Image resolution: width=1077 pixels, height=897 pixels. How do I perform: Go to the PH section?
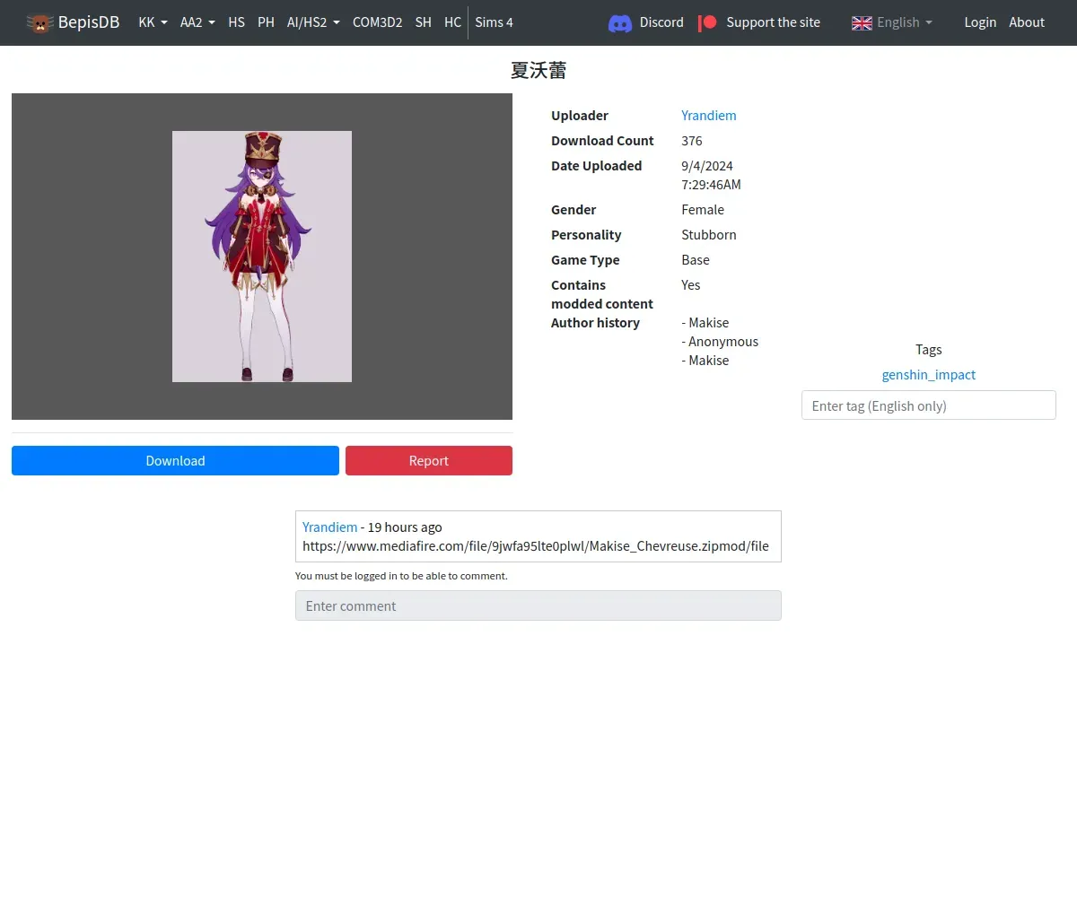266,22
